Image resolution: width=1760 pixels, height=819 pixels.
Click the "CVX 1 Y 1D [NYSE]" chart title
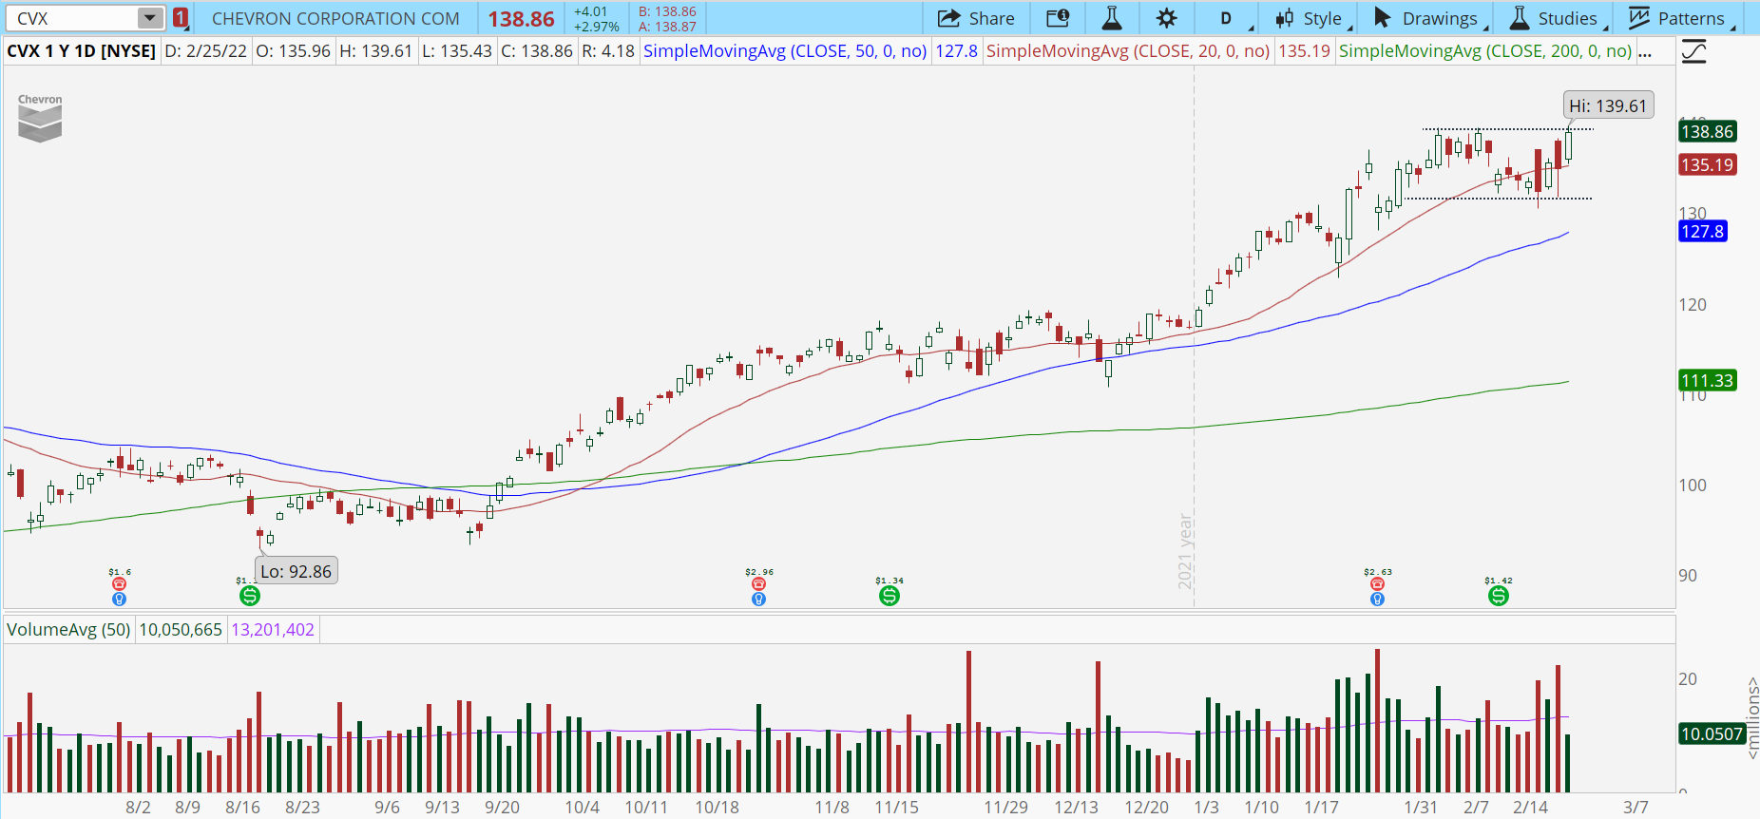pos(82,51)
